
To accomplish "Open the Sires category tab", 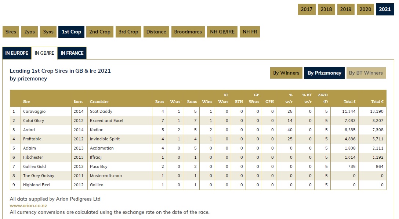I will click(11, 32).
